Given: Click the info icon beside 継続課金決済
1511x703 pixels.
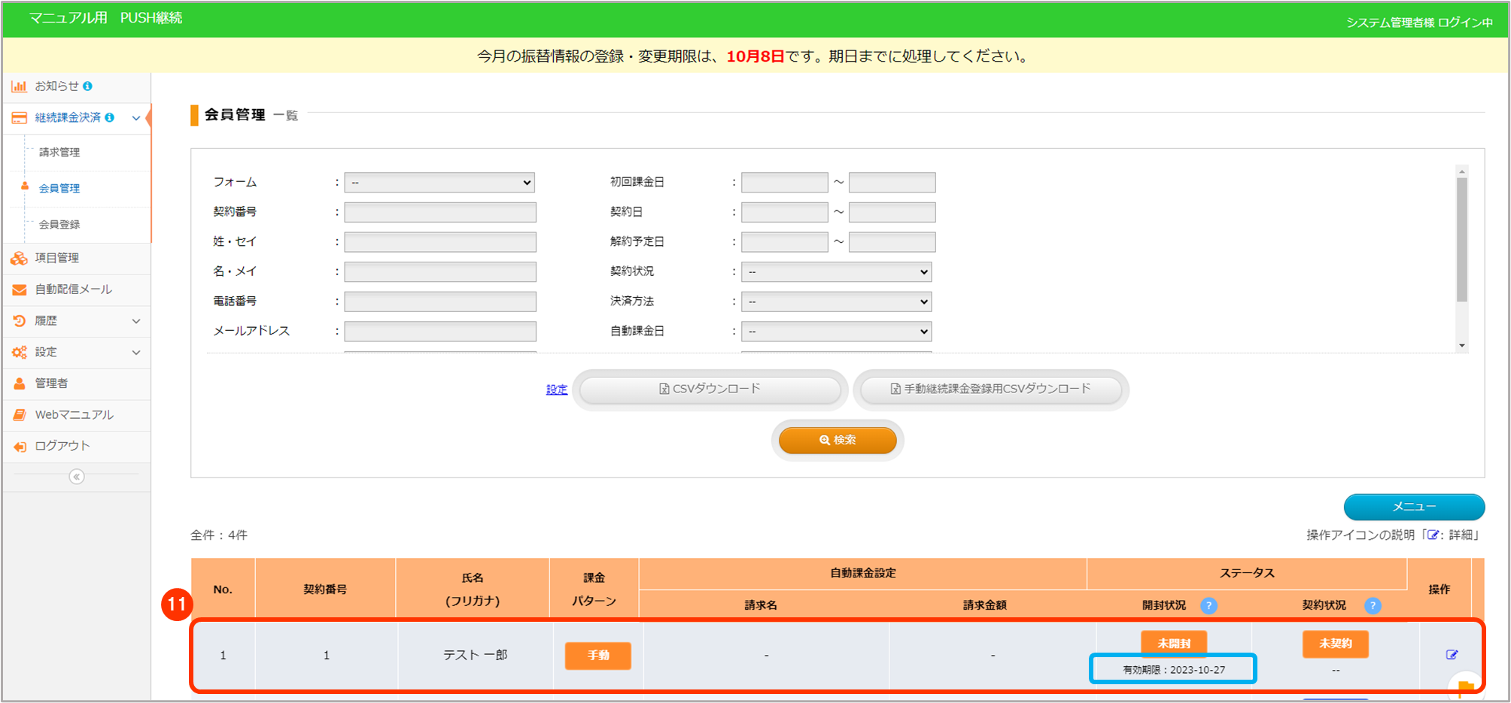Looking at the screenshot, I should click(110, 117).
